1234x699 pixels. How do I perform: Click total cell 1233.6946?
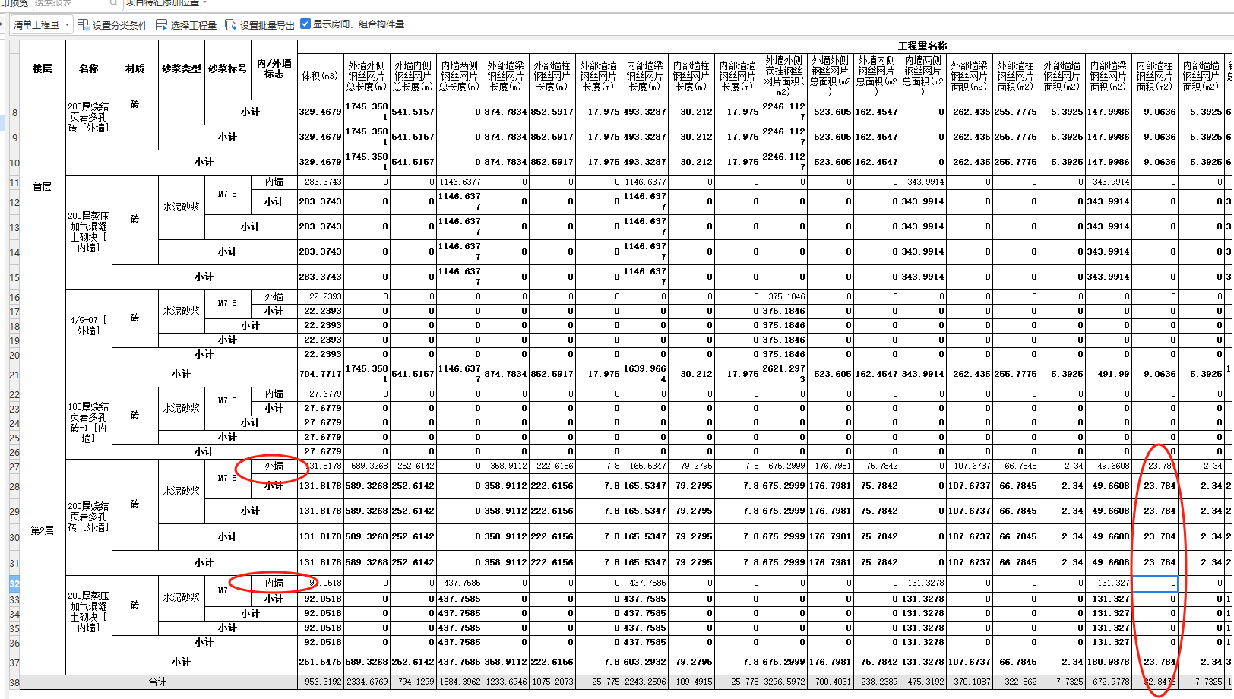[x=506, y=682]
